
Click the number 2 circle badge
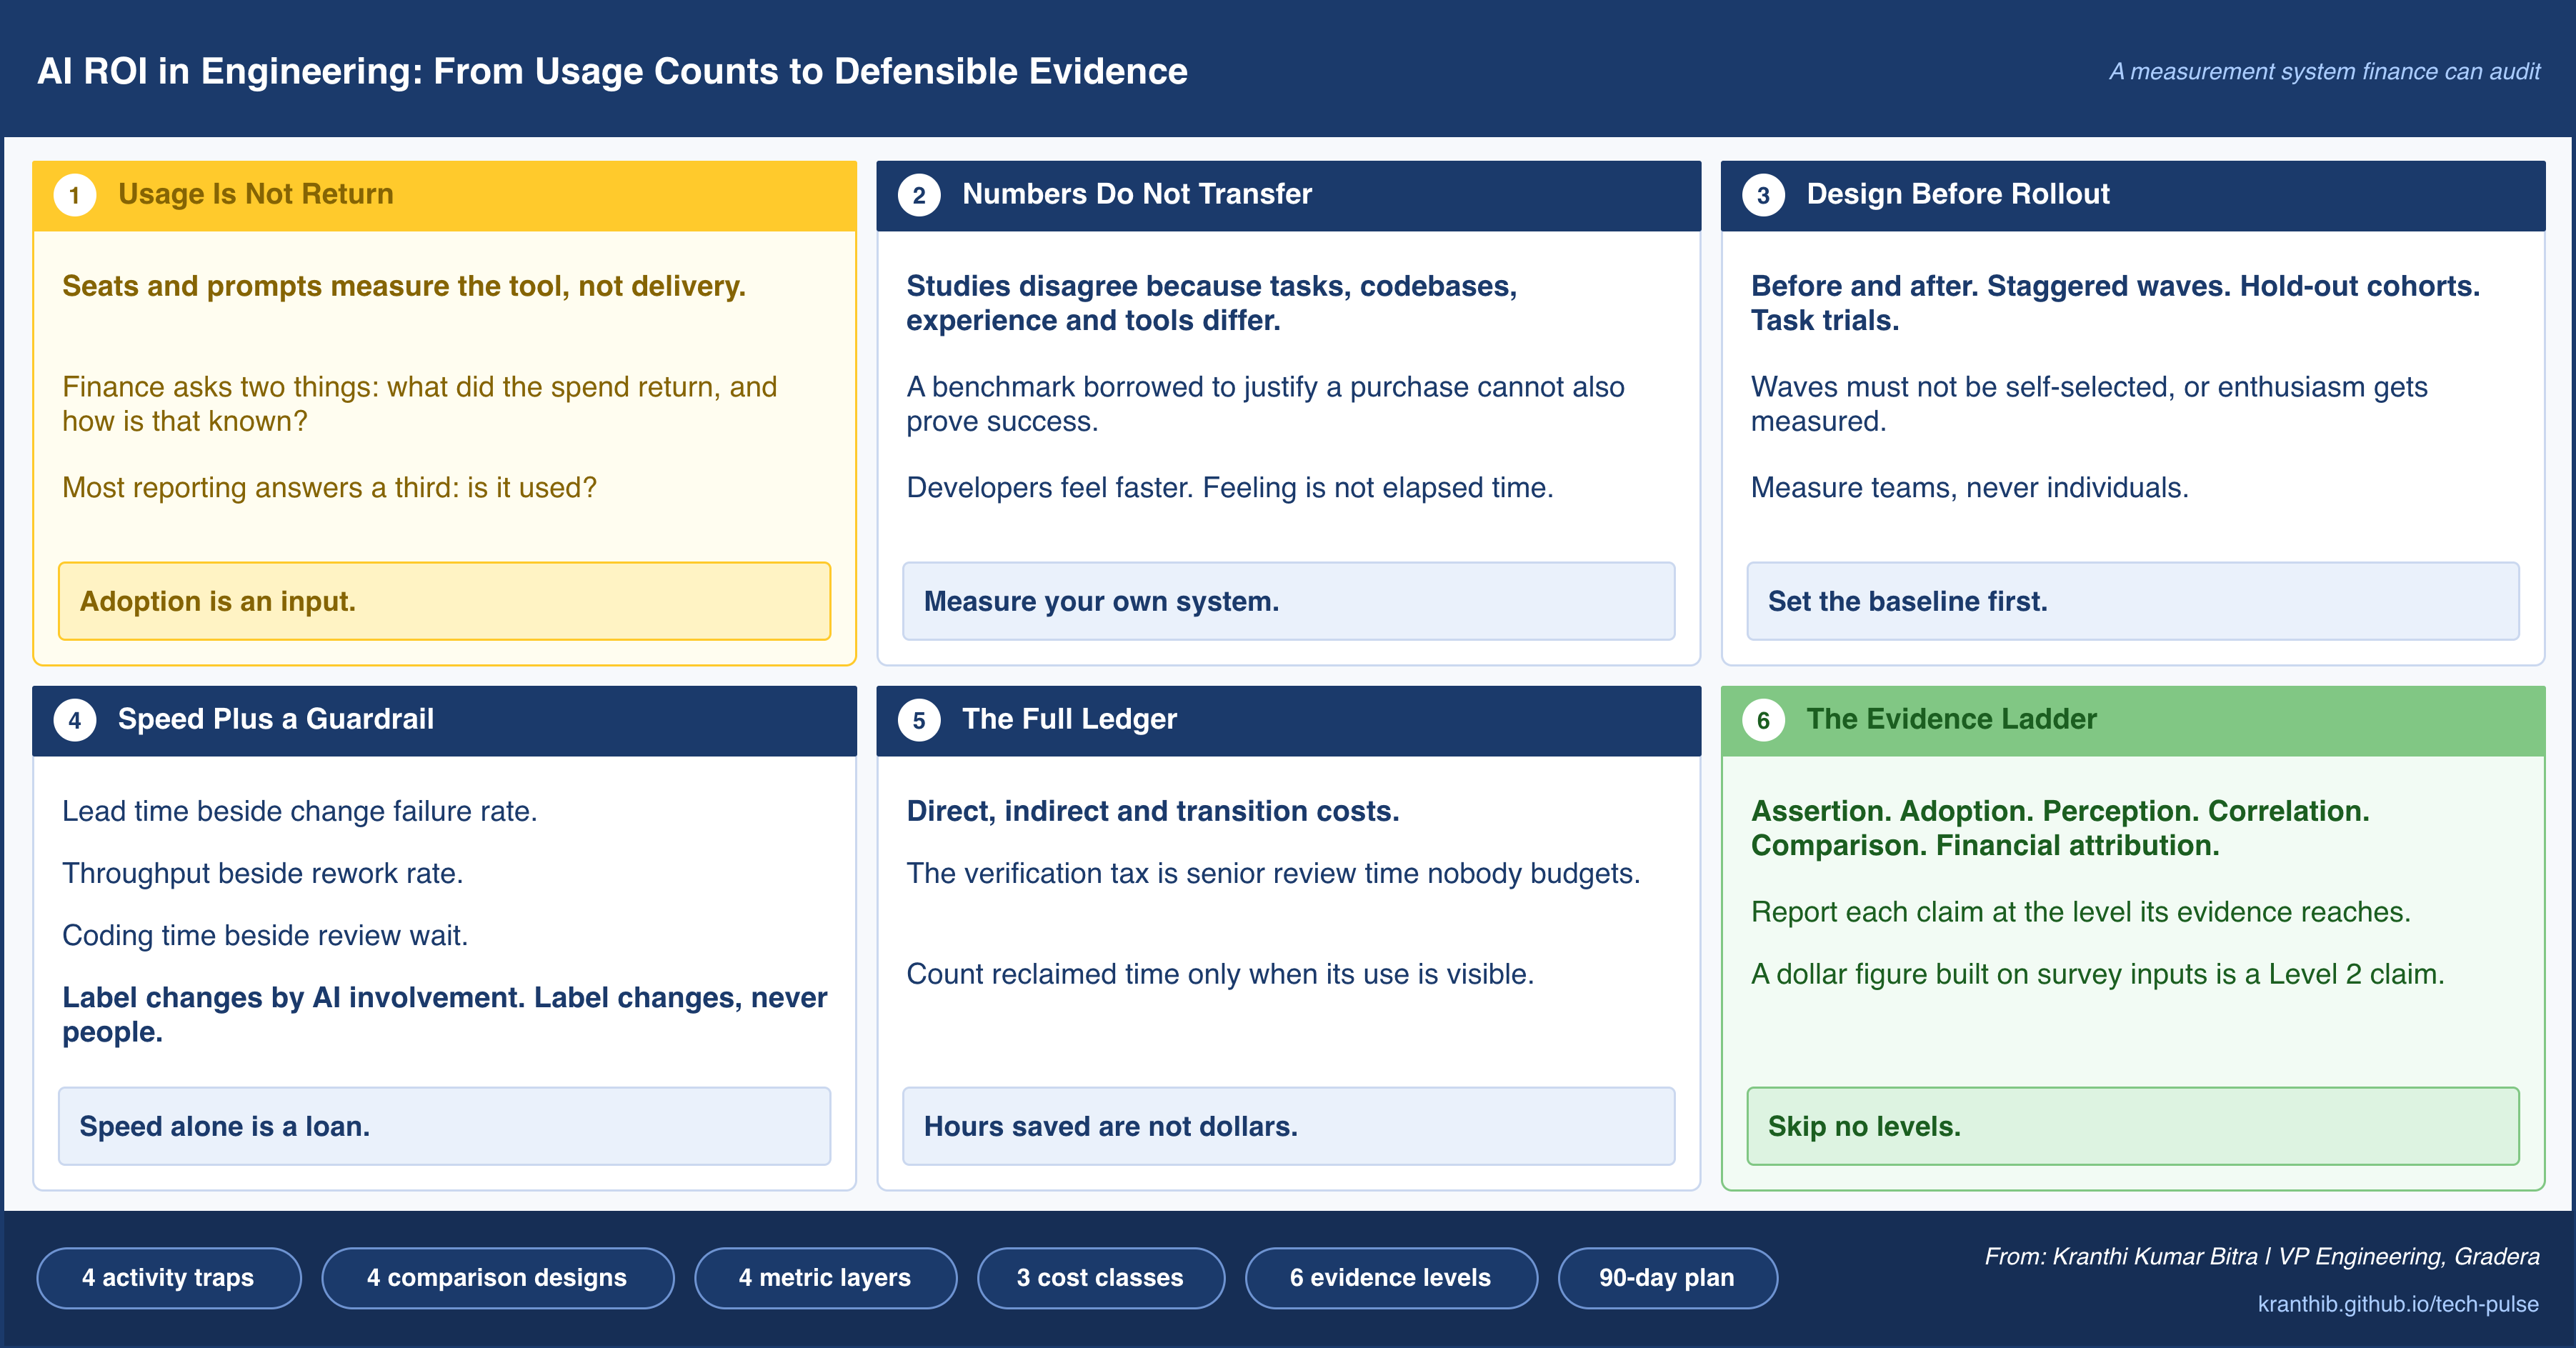918,195
